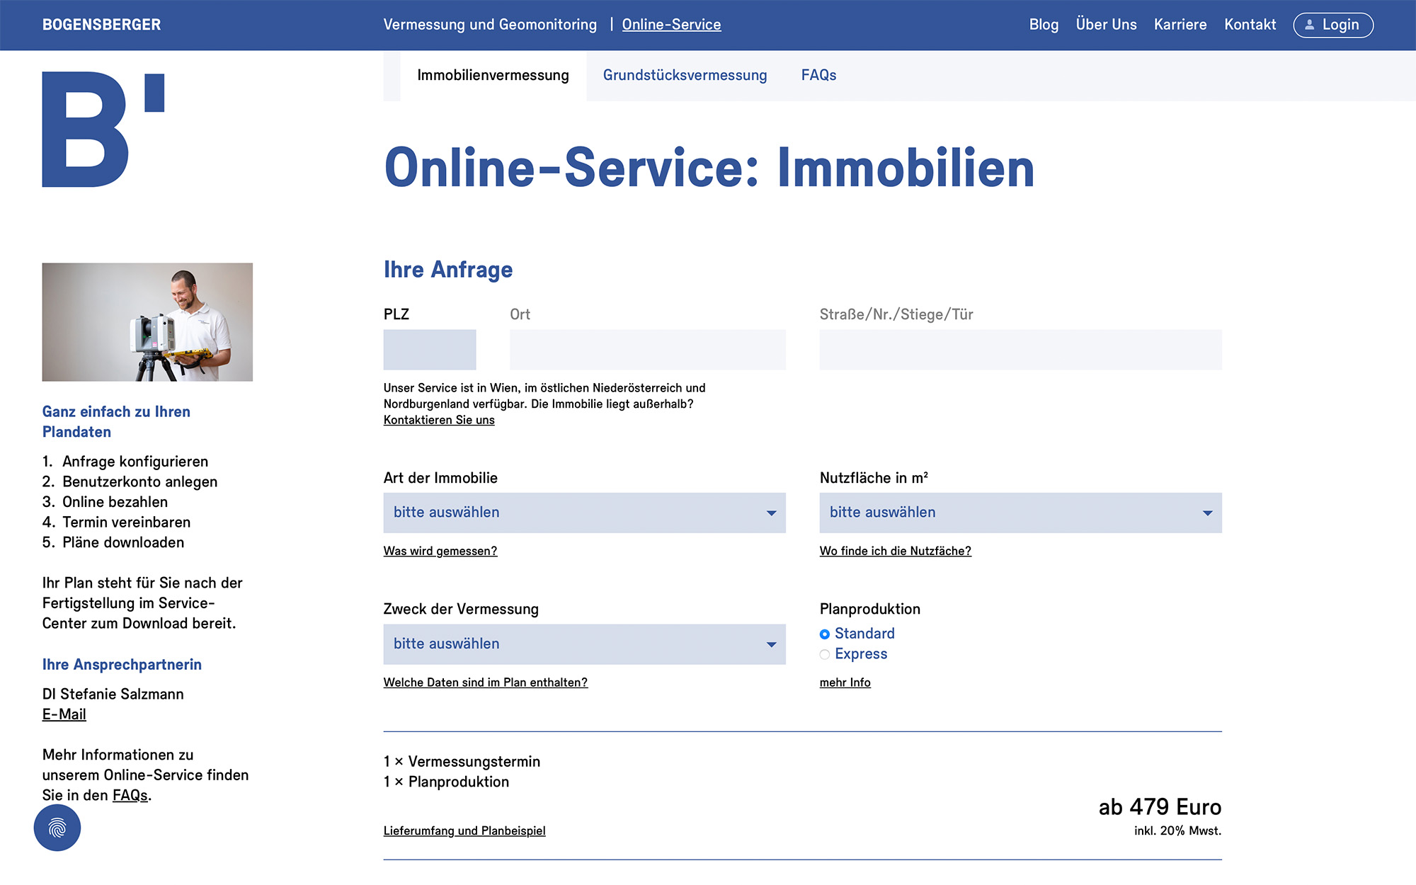This screenshot has height=885, width=1416.
Task: Click the Was wird gemessen? link
Action: [x=440, y=551]
